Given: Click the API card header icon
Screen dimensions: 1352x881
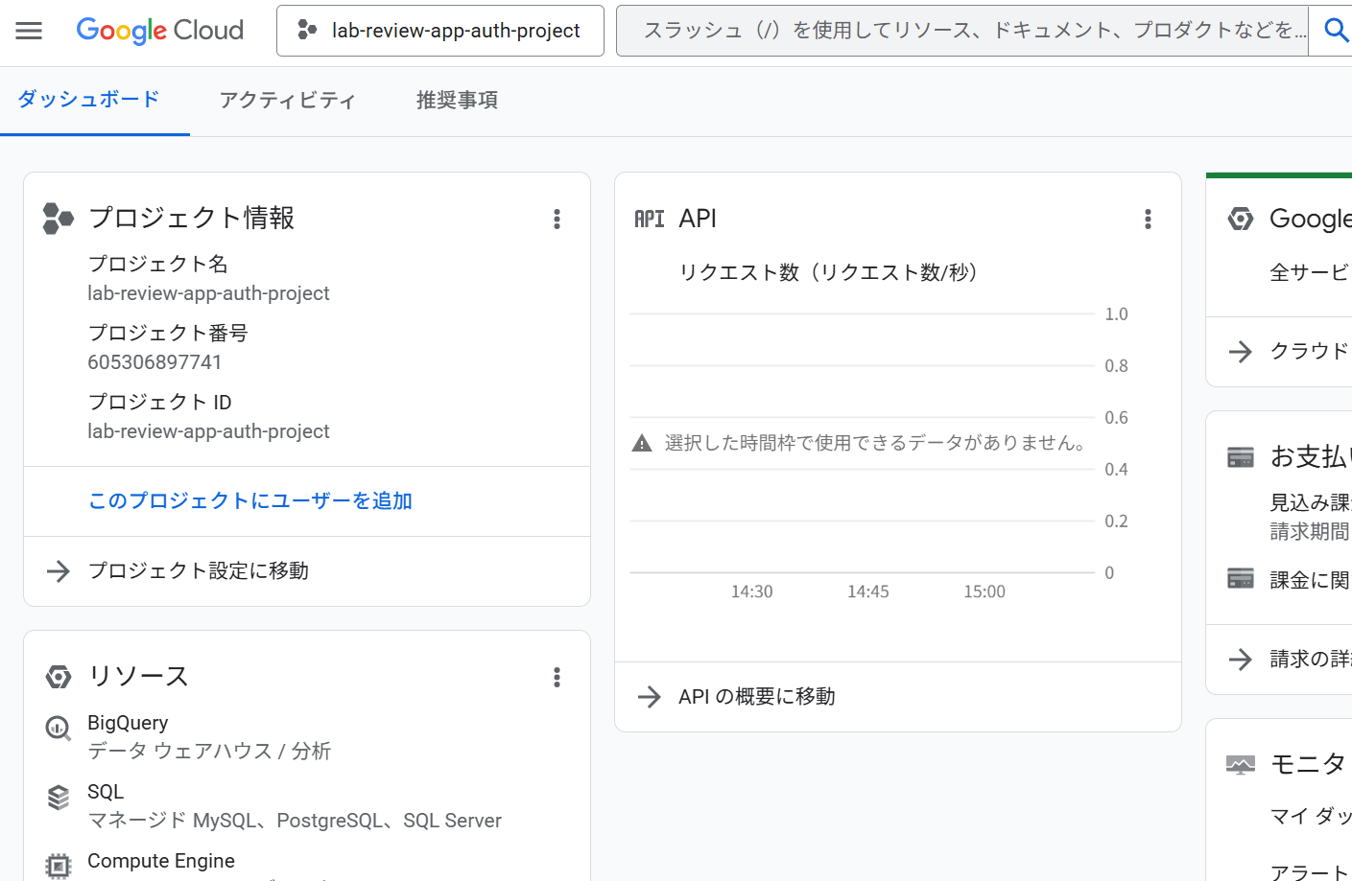Looking at the screenshot, I should pyautogui.click(x=650, y=220).
